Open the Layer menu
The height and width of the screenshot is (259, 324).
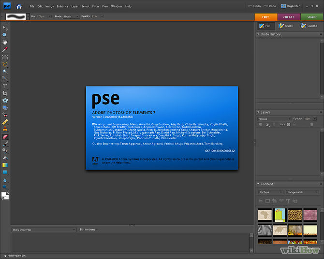pos(75,6)
